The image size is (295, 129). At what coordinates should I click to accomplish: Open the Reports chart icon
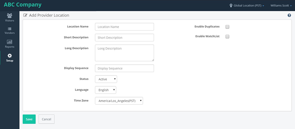click(x=10, y=42)
